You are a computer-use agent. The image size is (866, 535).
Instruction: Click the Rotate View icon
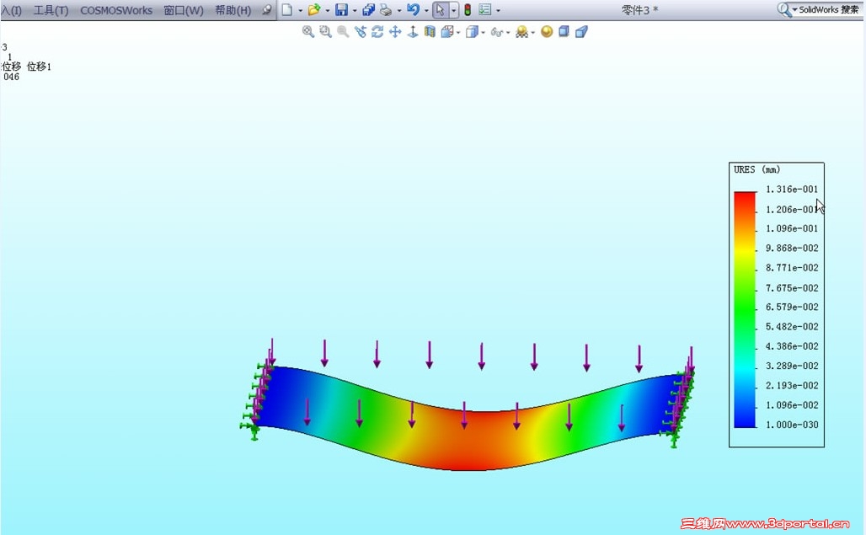point(377,31)
